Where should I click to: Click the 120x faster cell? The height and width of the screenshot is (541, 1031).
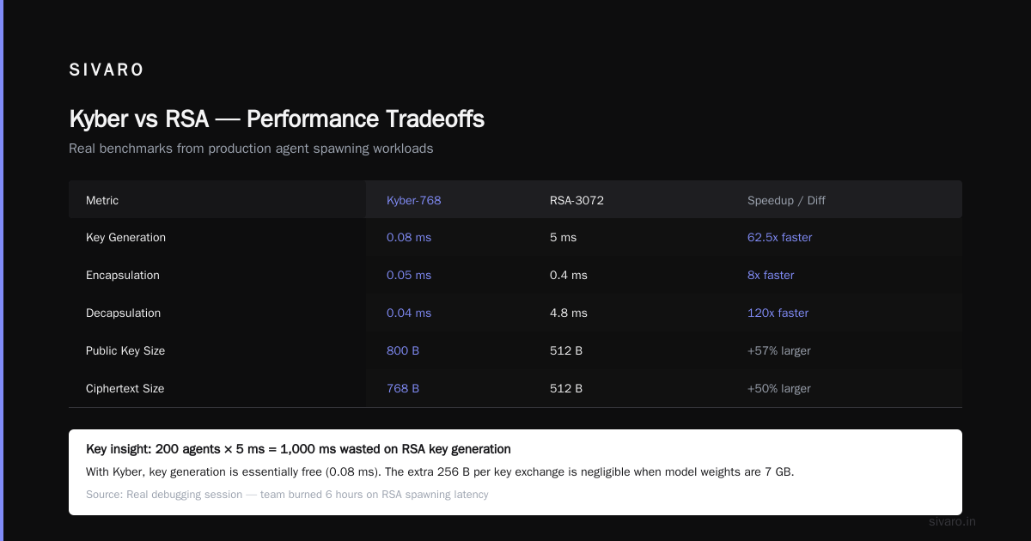click(x=778, y=313)
